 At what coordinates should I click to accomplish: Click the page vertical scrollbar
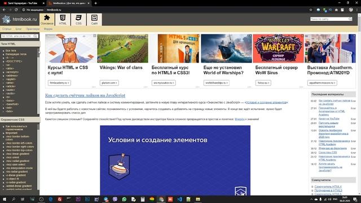click(359, 104)
